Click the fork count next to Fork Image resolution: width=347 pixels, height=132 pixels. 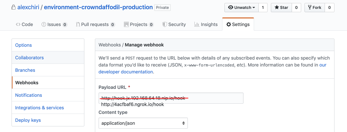329,8
